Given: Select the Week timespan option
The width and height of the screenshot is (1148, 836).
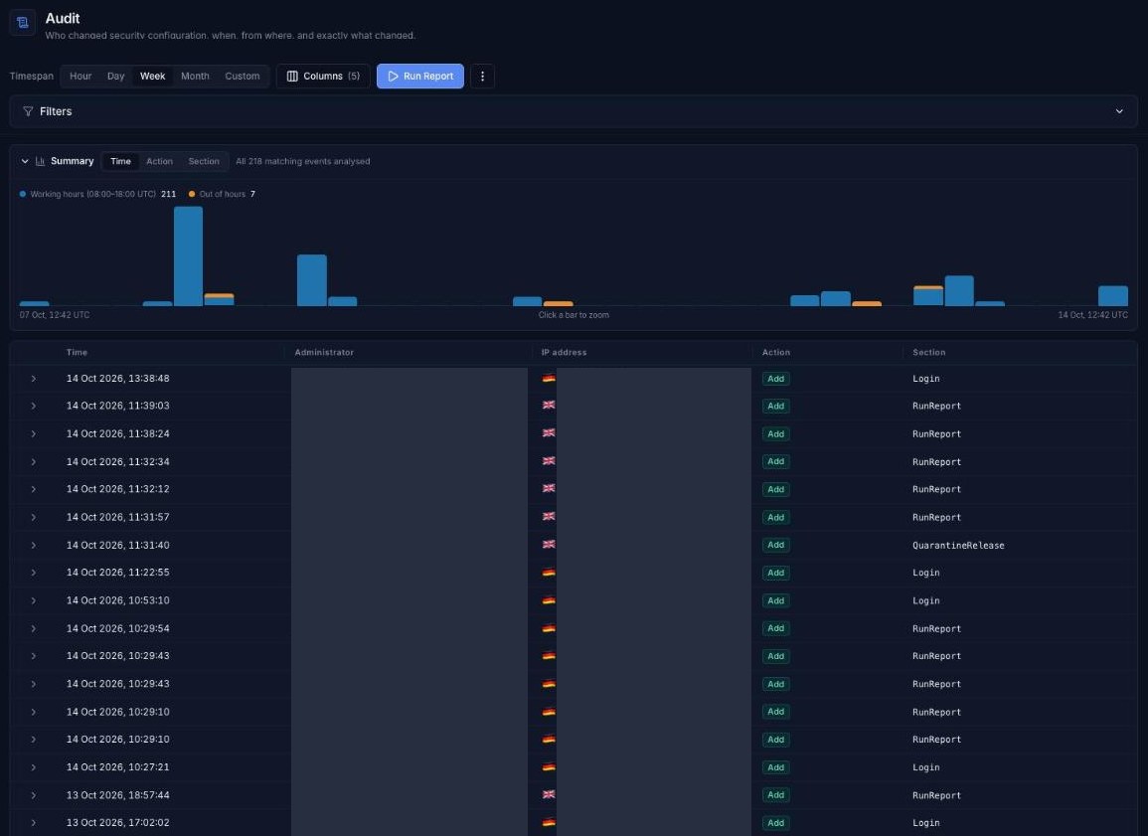Looking at the screenshot, I should [152, 77].
